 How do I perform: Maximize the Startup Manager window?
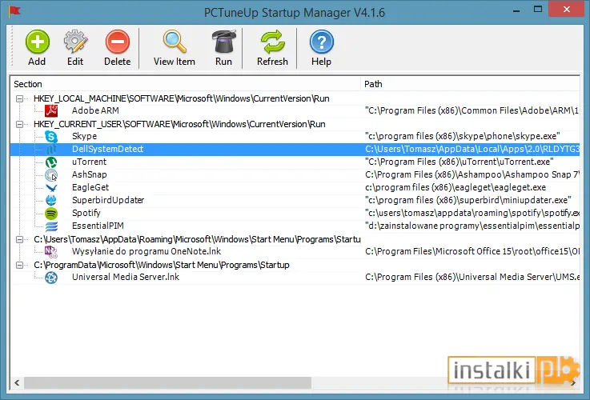pos(538,10)
